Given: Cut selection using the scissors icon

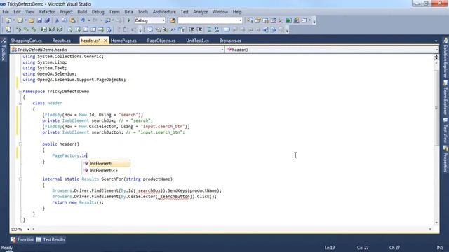Looking at the screenshot, I should [57, 20].
